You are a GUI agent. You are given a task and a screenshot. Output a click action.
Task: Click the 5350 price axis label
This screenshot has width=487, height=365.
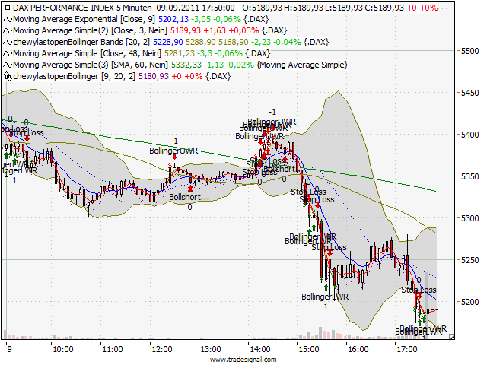pyautogui.click(x=469, y=176)
